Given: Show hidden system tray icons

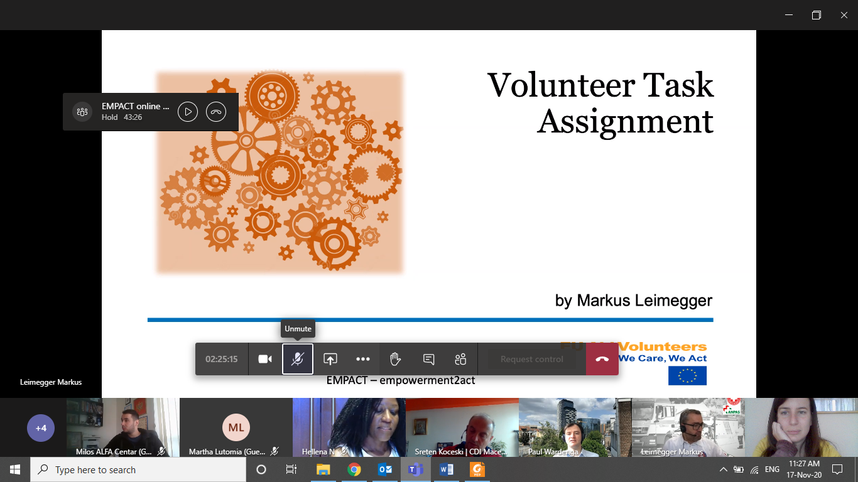Looking at the screenshot, I should click(723, 469).
